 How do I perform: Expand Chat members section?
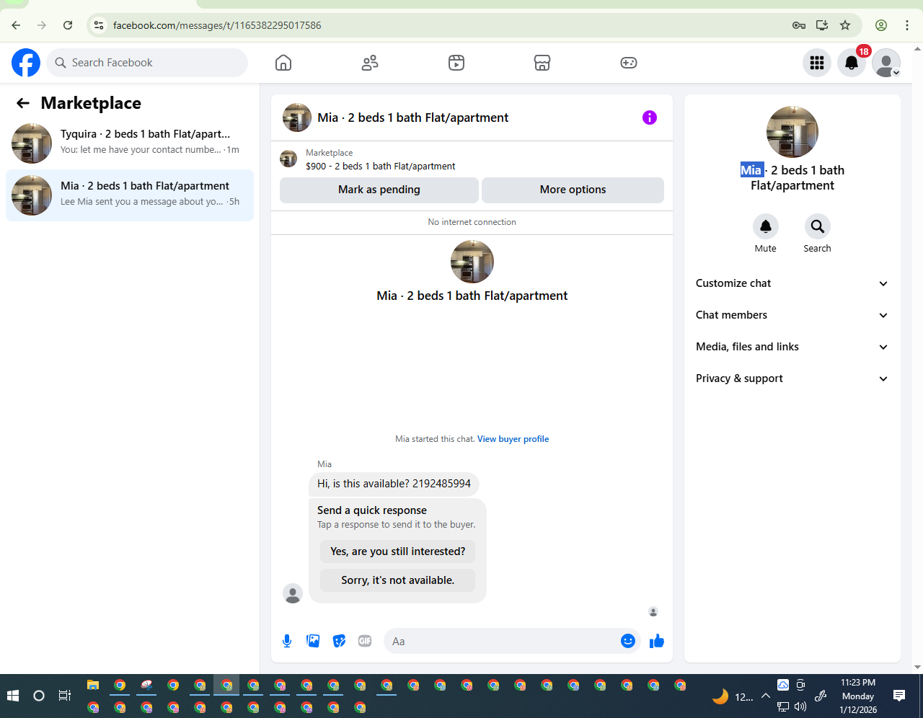[792, 315]
